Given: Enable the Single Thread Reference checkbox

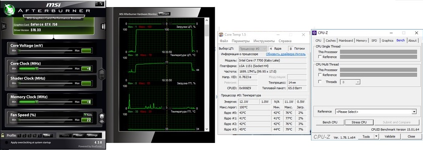Looking at the screenshot, I should click(x=320, y=57).
